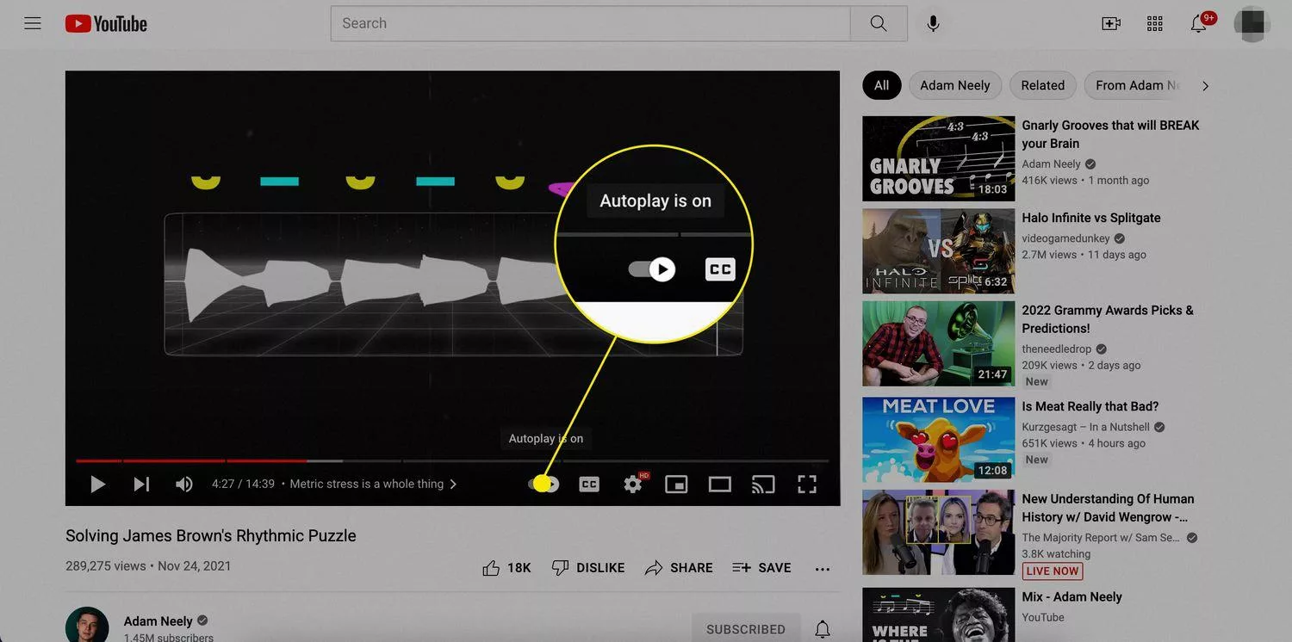Image resolution: width=1292 pixels, height=642 pixels.
Task: Start a voice search
Action: (x=933, y=22)
